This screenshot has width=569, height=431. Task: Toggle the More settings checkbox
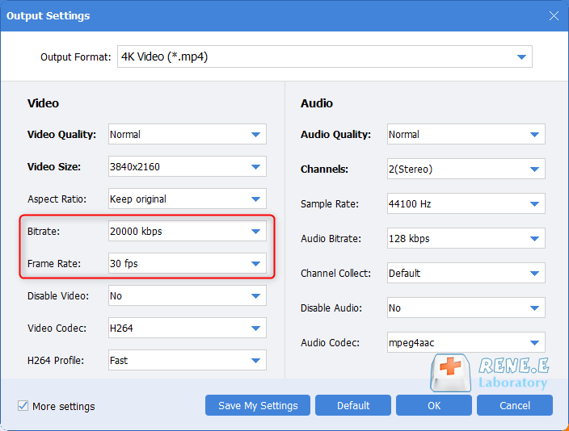click(23, 406)
